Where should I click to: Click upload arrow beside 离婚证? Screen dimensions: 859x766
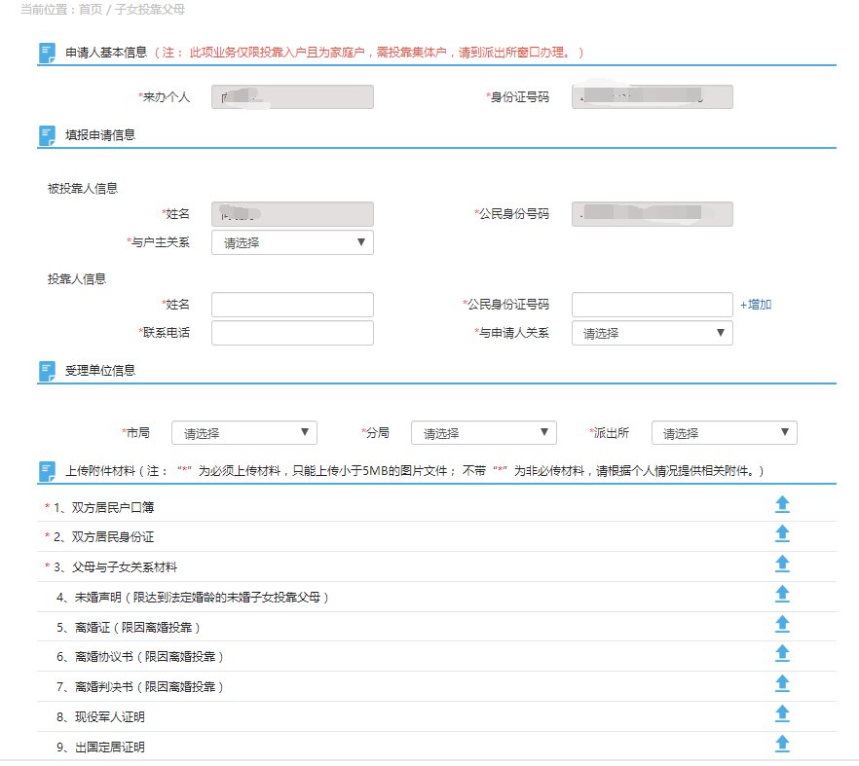[x=781, y=624]
